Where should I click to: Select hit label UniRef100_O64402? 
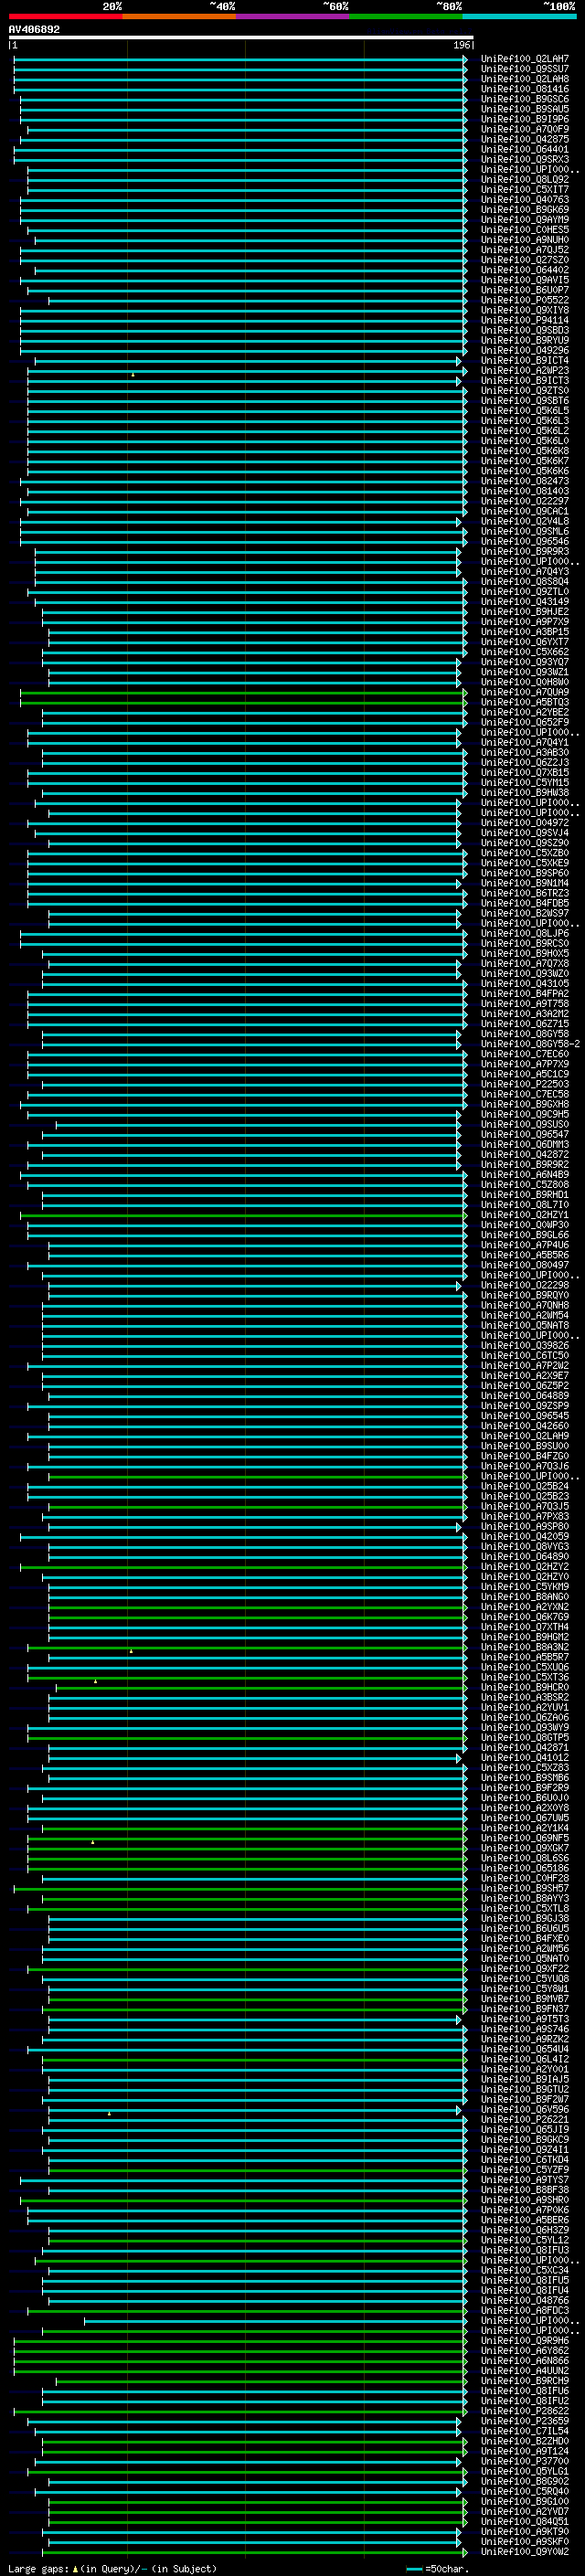click(x=525, y=270)
